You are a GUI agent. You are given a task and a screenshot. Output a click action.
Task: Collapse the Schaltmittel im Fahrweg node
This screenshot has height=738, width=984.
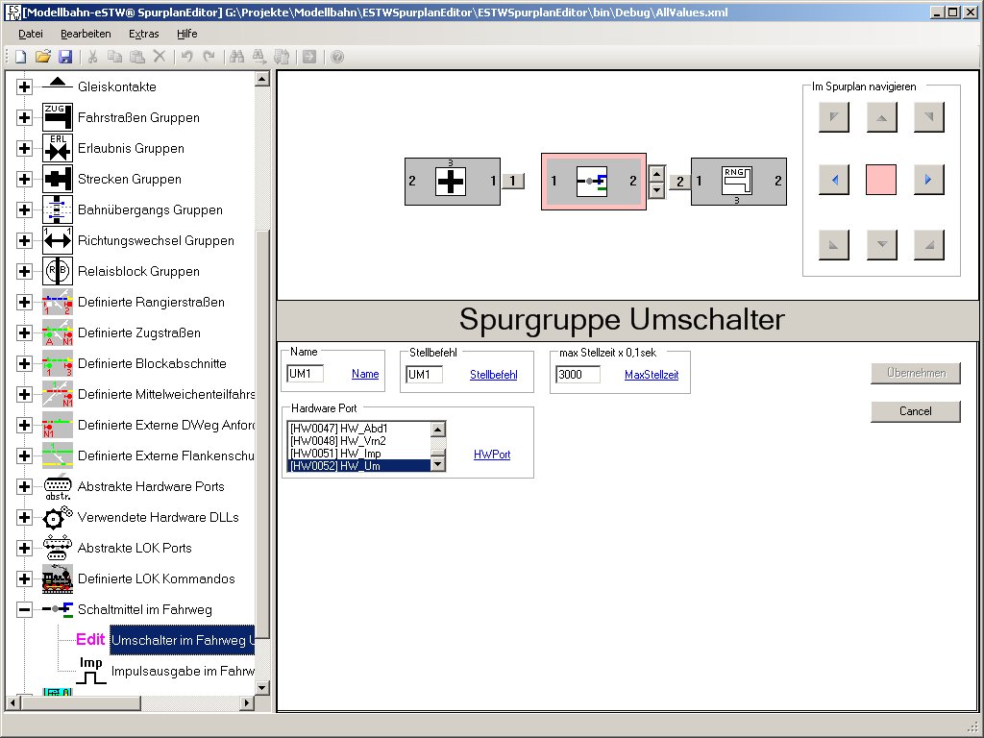[x=24, y=609]
